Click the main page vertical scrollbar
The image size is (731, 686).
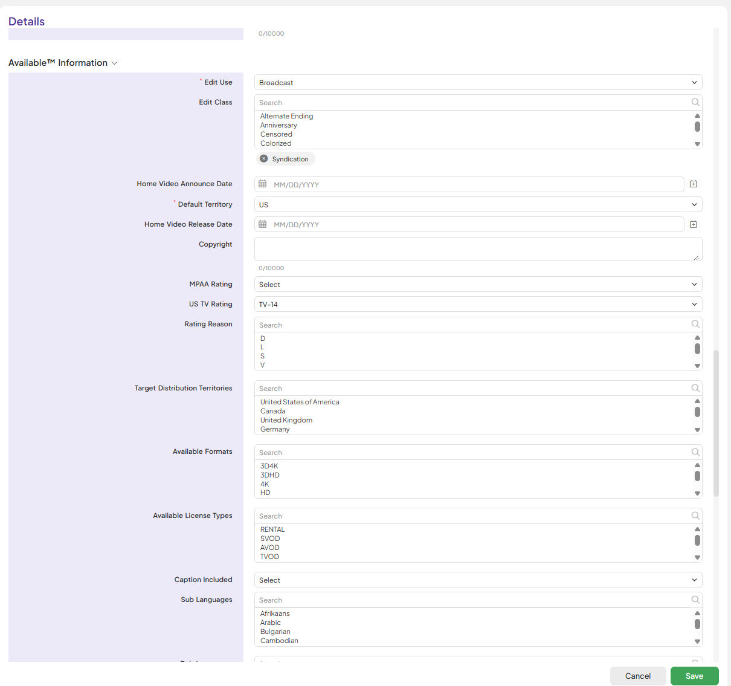tap(717, 423)
